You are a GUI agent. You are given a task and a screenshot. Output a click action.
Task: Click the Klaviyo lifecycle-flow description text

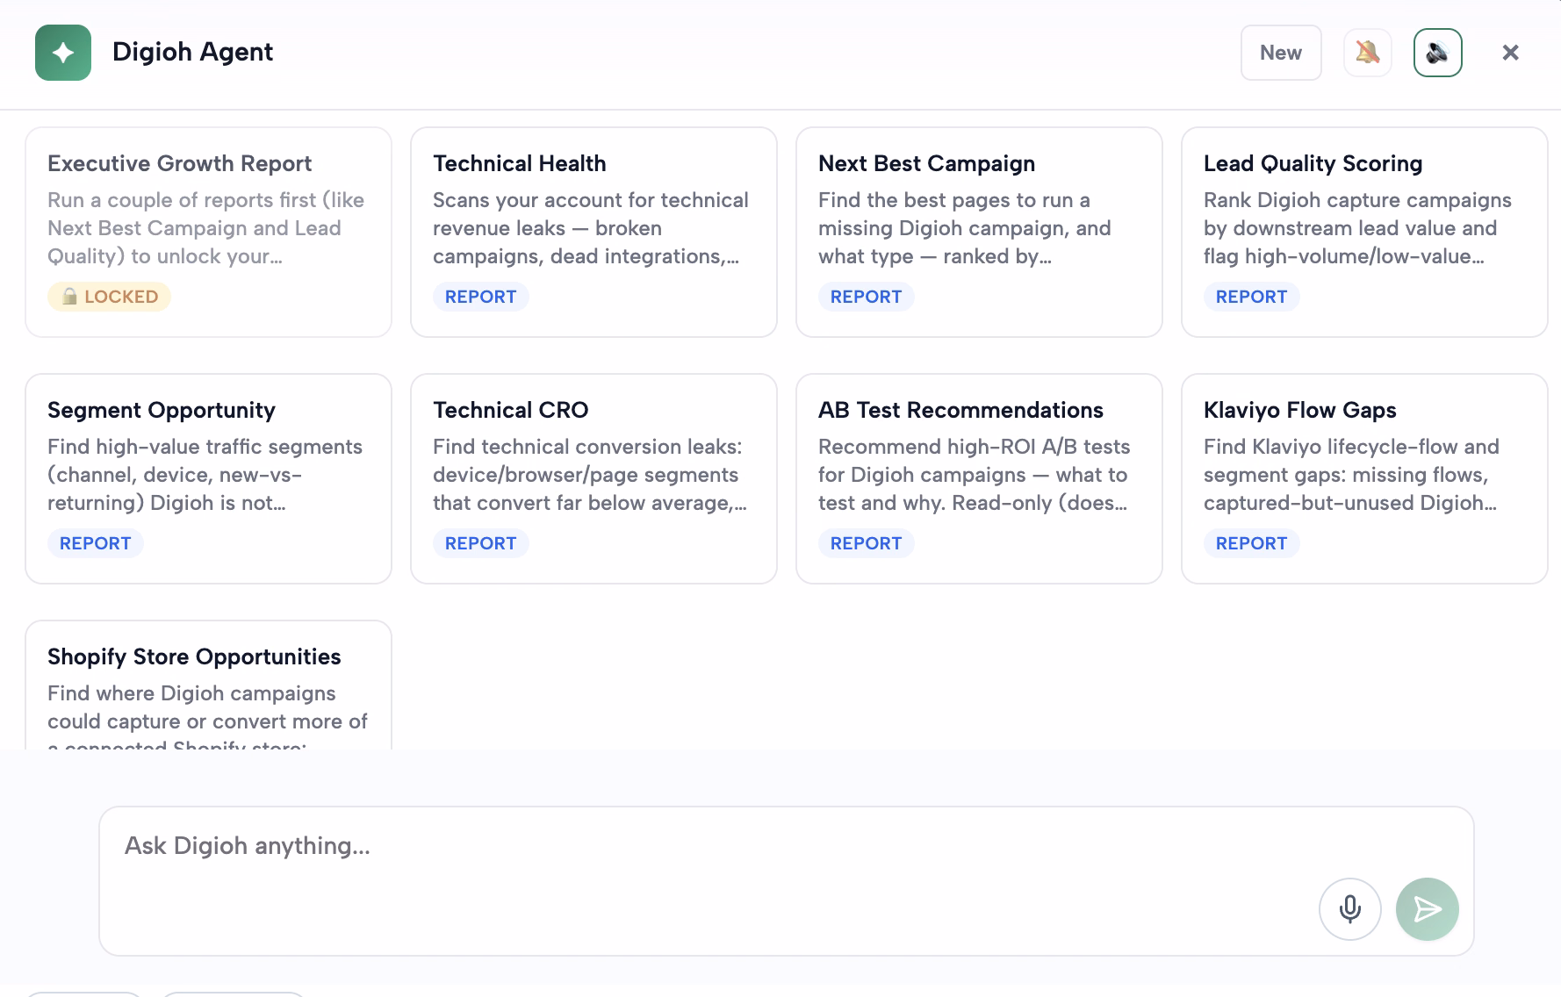[x=1351, y=475]
